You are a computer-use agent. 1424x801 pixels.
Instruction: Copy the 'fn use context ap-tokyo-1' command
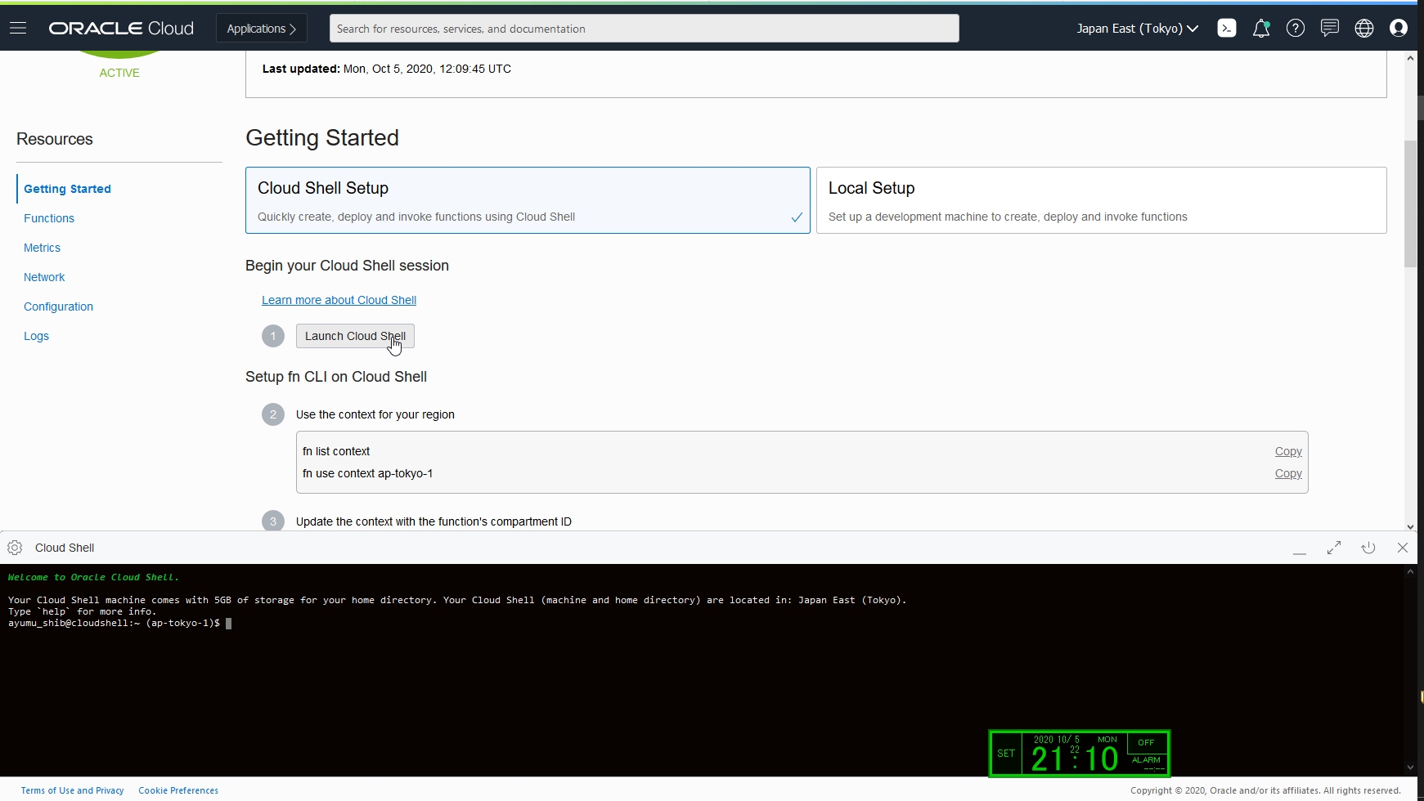click(x=1288, y=473)
